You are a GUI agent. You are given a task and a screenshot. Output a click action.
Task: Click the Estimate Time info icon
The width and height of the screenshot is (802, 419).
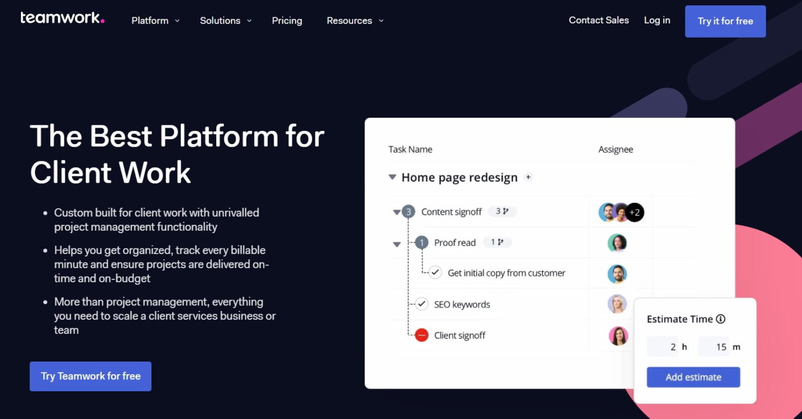[x=721, y=319]
